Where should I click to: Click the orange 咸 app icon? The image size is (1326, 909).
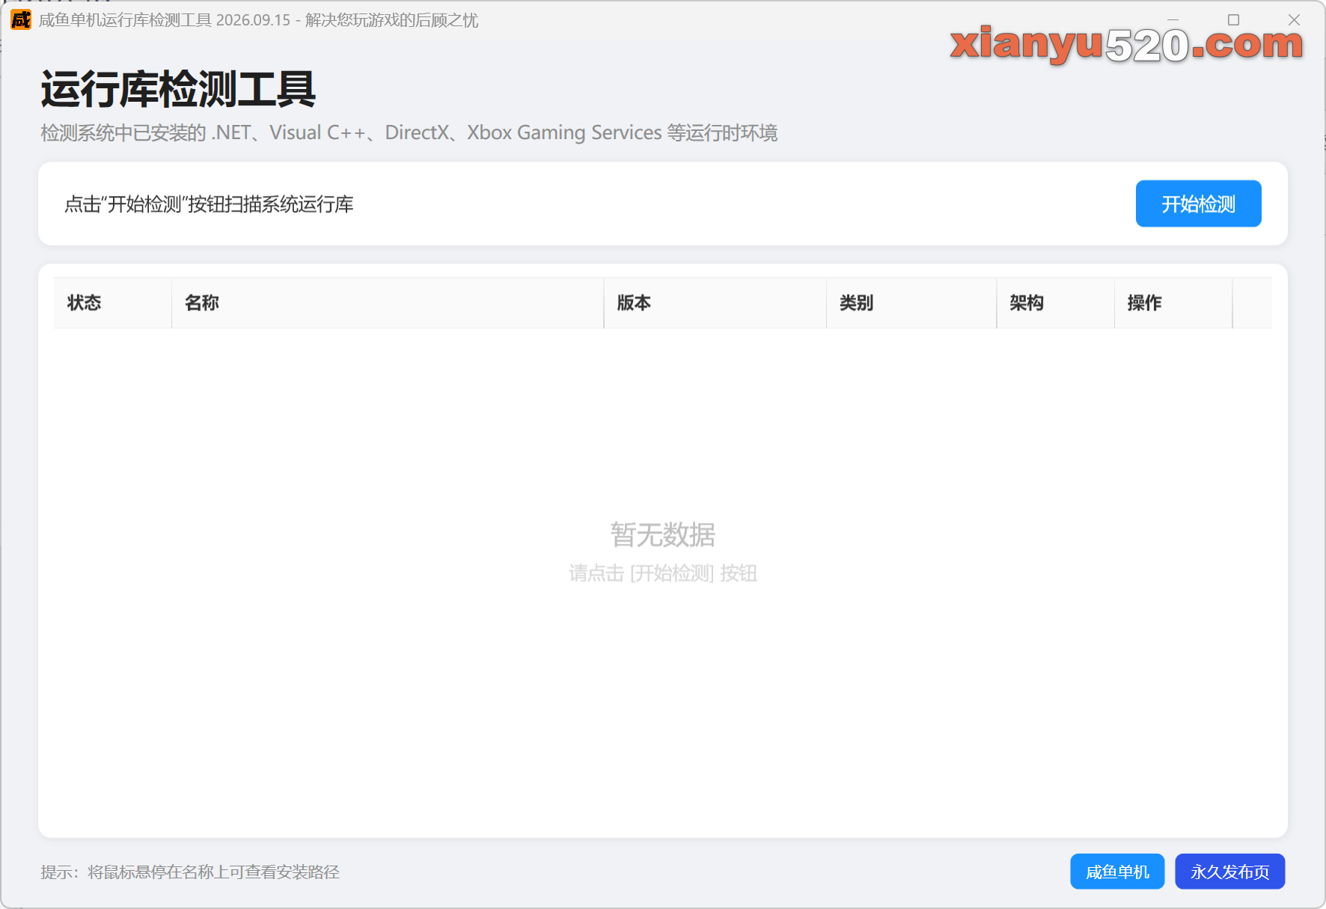pos(21,19)
